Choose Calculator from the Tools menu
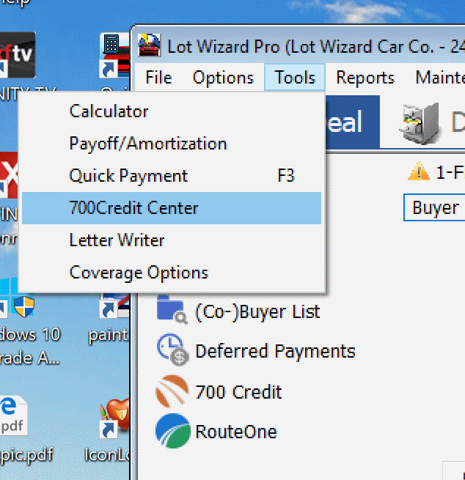Image resolution: width=465 pixels, height=480 pixels. coord(109,111)
